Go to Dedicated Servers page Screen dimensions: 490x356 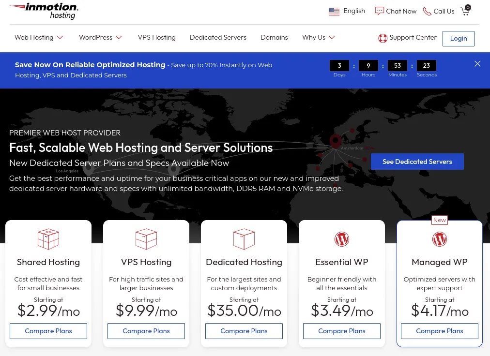tap(218, 37)
